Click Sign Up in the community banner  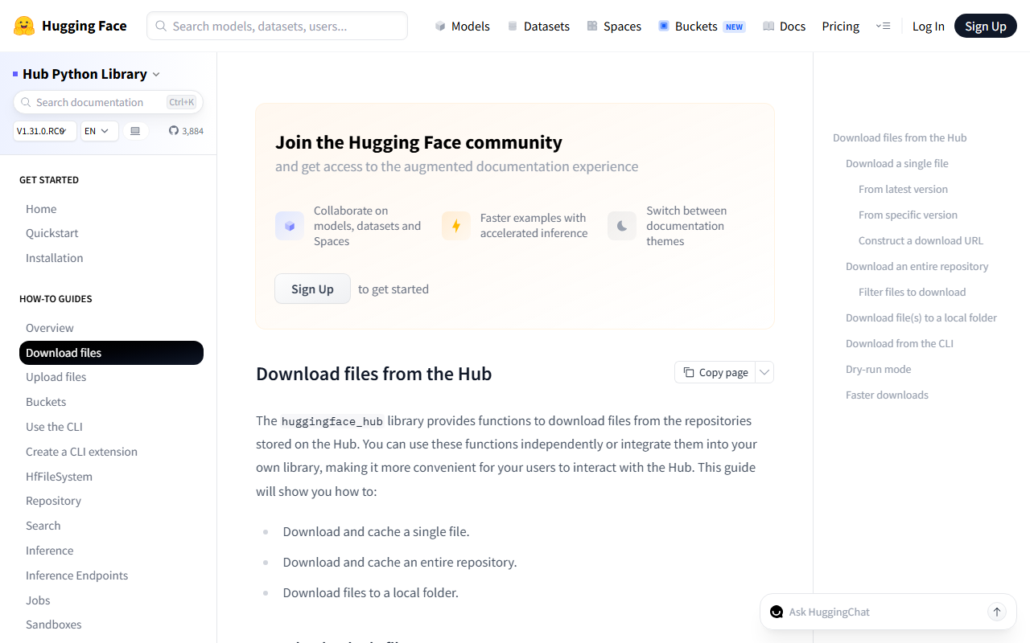(312, 289)
